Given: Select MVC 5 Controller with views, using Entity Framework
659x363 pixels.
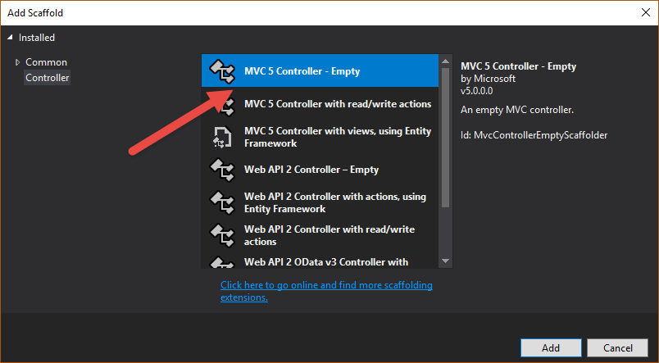Looking at the screenshot, I should (320, 137).
